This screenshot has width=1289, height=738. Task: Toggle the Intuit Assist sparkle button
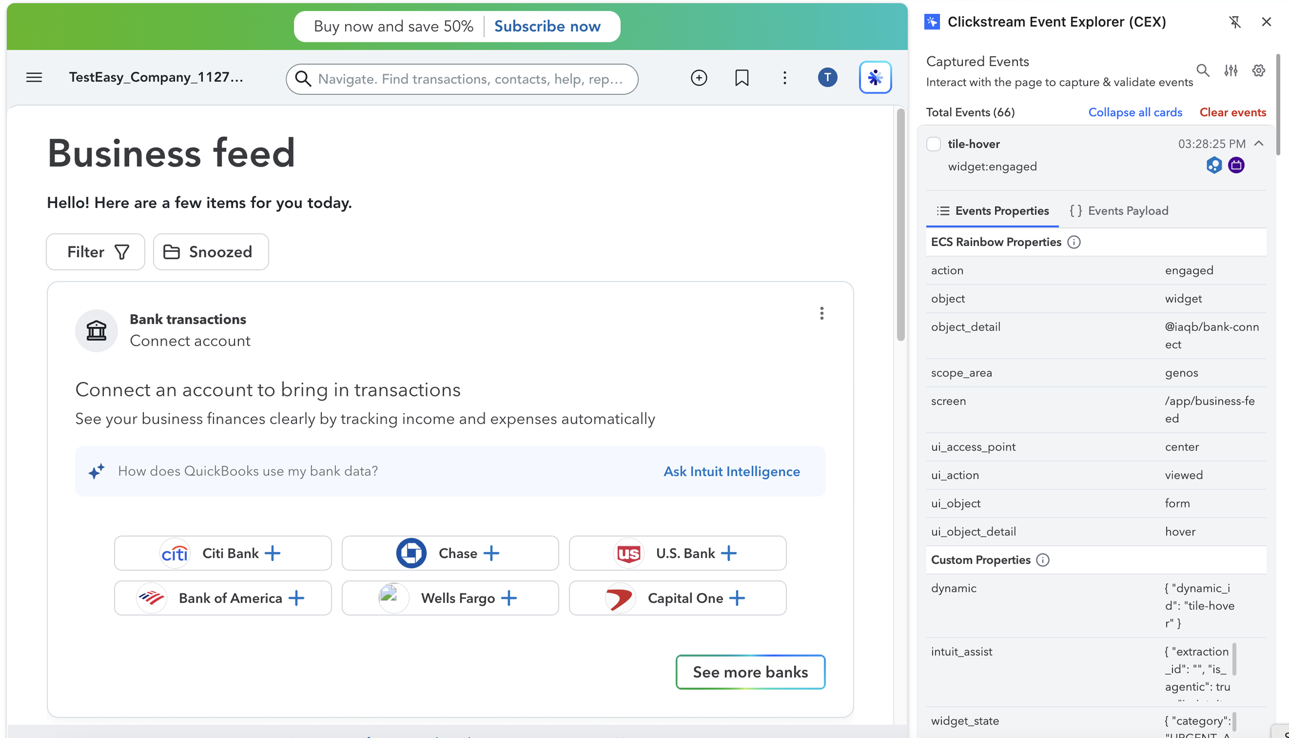tap(875, 78)
